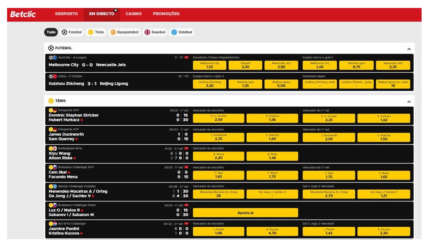The height and width of the screenshot is (248, 434).
Task: Bet S. Querrey first set 1,50
Action: 384,137
